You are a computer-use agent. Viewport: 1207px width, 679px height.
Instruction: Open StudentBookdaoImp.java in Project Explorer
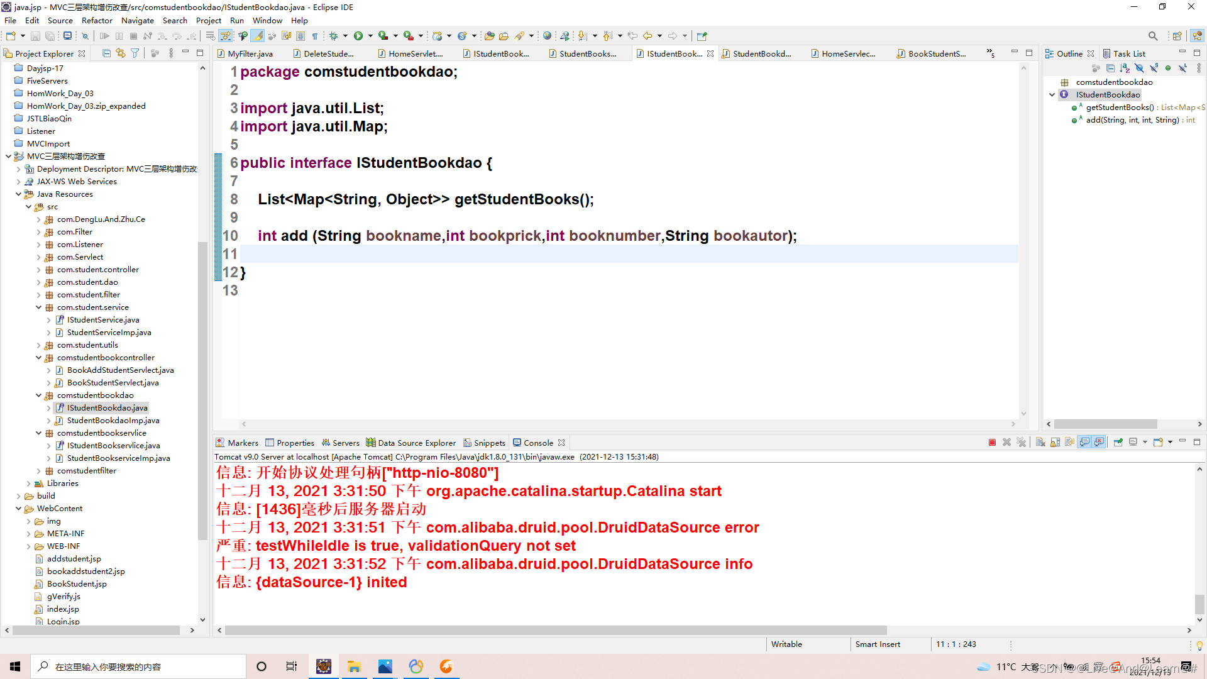[113, 421]
